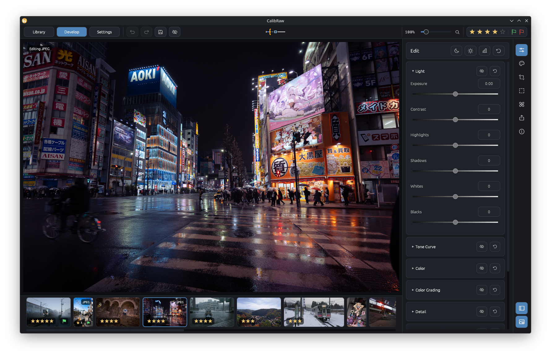Set the green pick flag
Image resolution: width=551 pixels, height=357 pixels.
[x=514, y=32]
